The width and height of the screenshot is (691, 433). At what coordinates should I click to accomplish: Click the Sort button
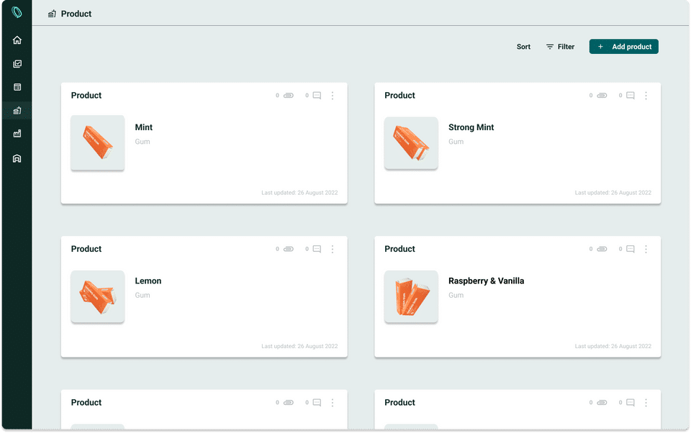pos(523,47)
